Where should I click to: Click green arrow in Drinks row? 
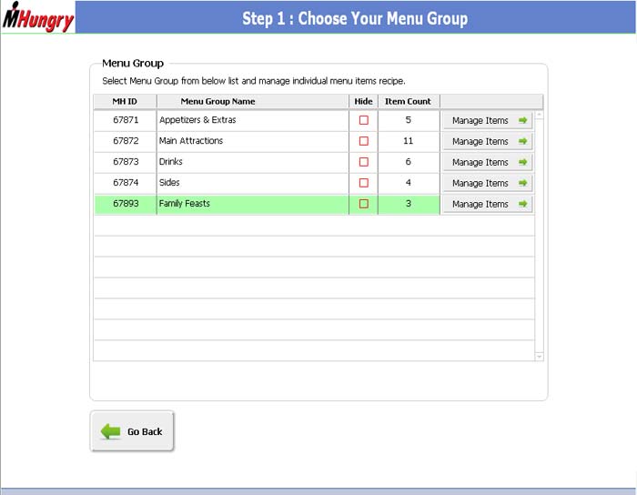point(523,162)
